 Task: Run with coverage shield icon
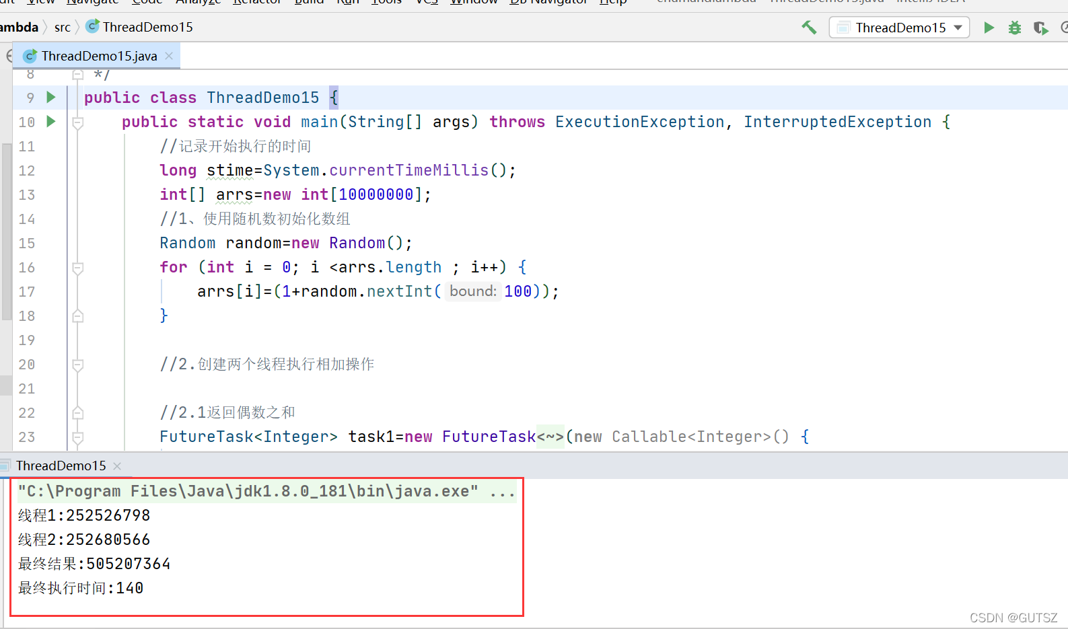[1040, 28]
